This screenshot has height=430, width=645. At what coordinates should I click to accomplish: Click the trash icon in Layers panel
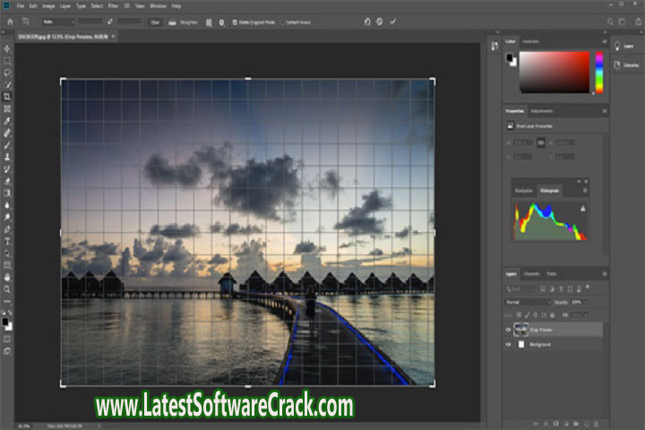[596, 423]
